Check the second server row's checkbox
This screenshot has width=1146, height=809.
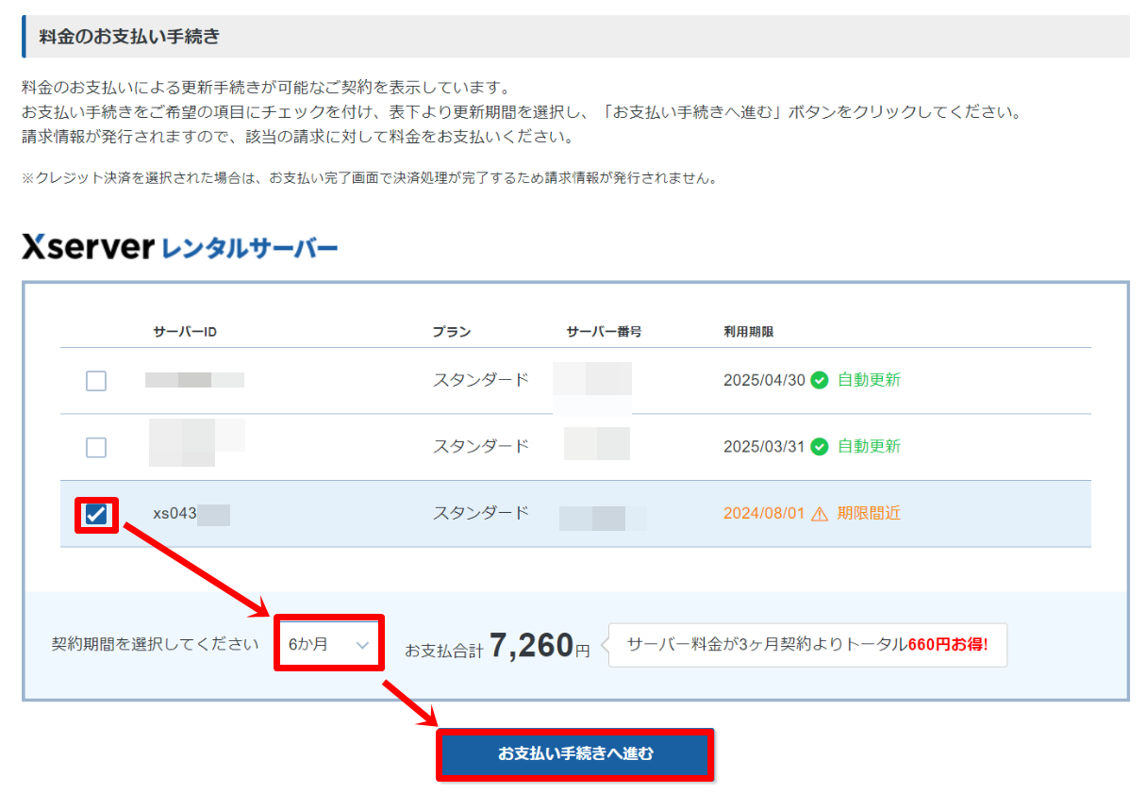point(95,447)
